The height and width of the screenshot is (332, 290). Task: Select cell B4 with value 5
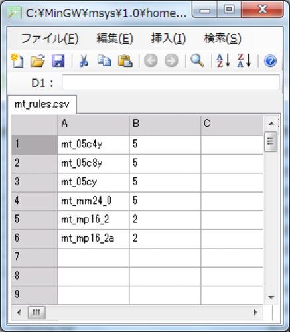click(x=165, y=201)
